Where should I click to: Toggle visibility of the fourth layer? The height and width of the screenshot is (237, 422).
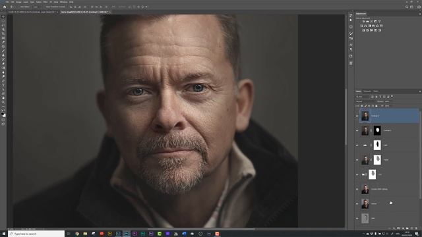pos(357,160)
